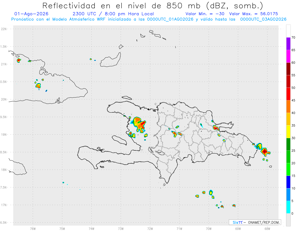Screen dimensions: 300x232
Task: Select the date text '01-Ago-2026'
Action: coord(31,14)
